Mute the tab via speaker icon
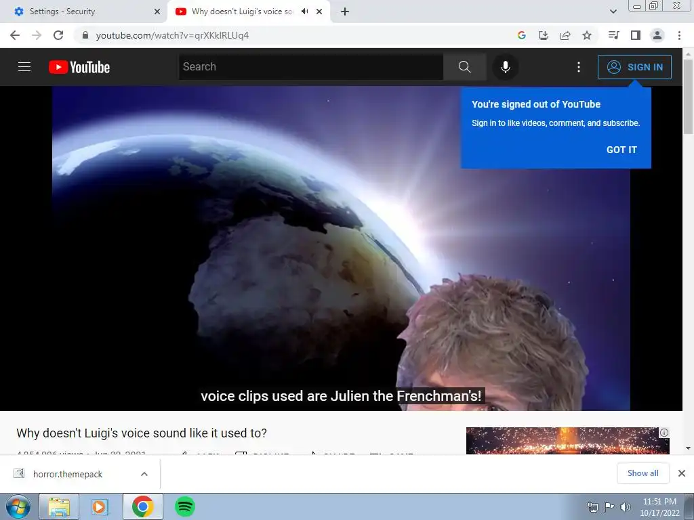Viewport: 694px width, 520px height. tap(304, 12)
